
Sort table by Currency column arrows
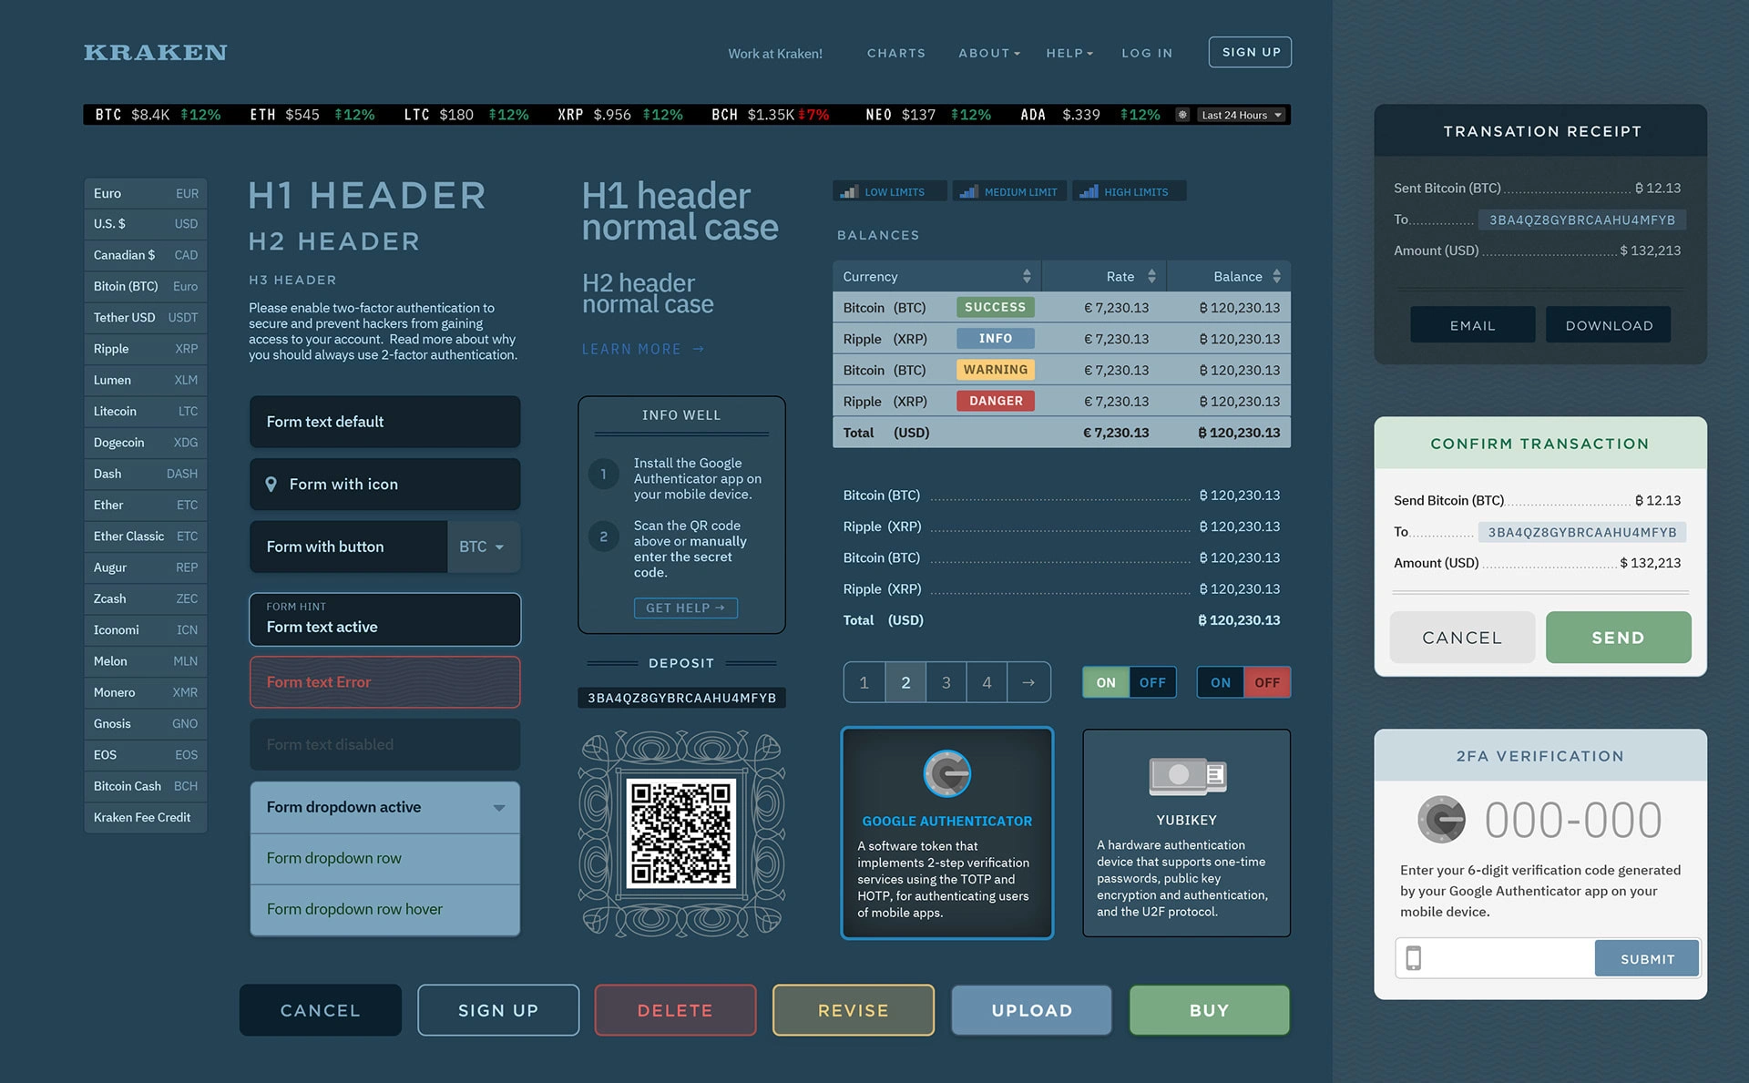(1027, 276)
